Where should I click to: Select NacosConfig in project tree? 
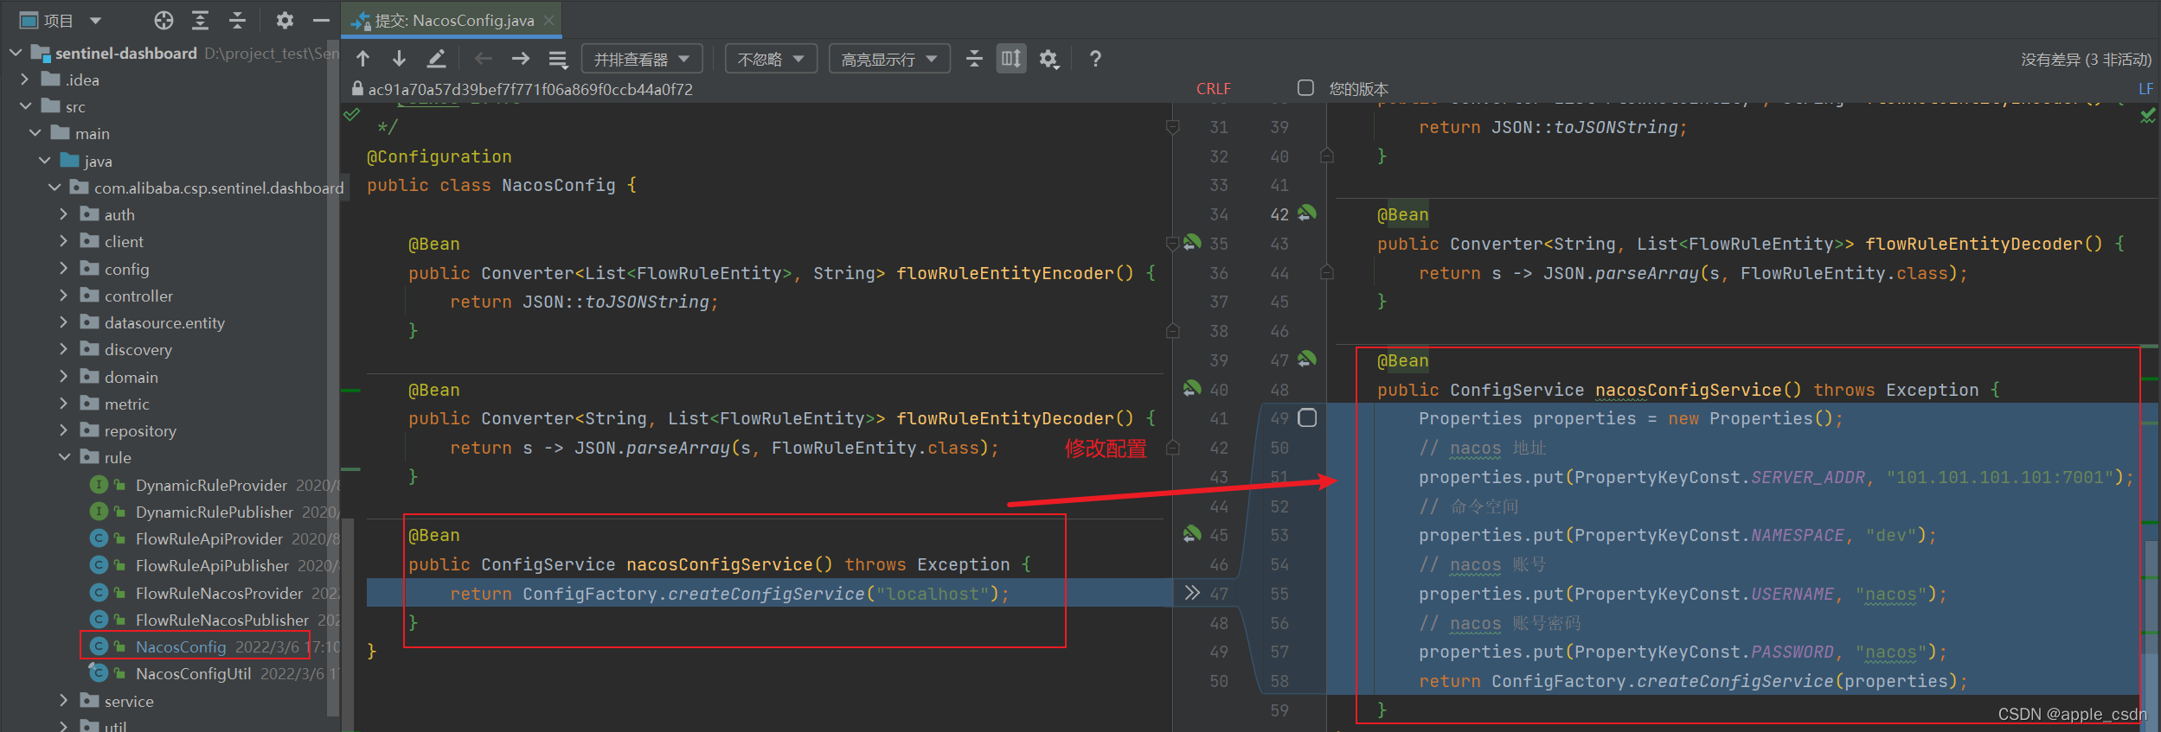pyautogui.click(x=180, y=646)
